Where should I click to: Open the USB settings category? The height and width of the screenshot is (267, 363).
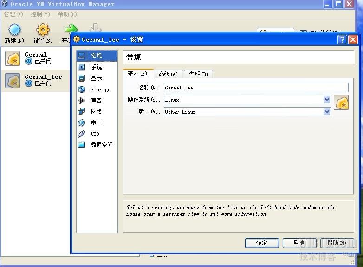coord(97,133)
